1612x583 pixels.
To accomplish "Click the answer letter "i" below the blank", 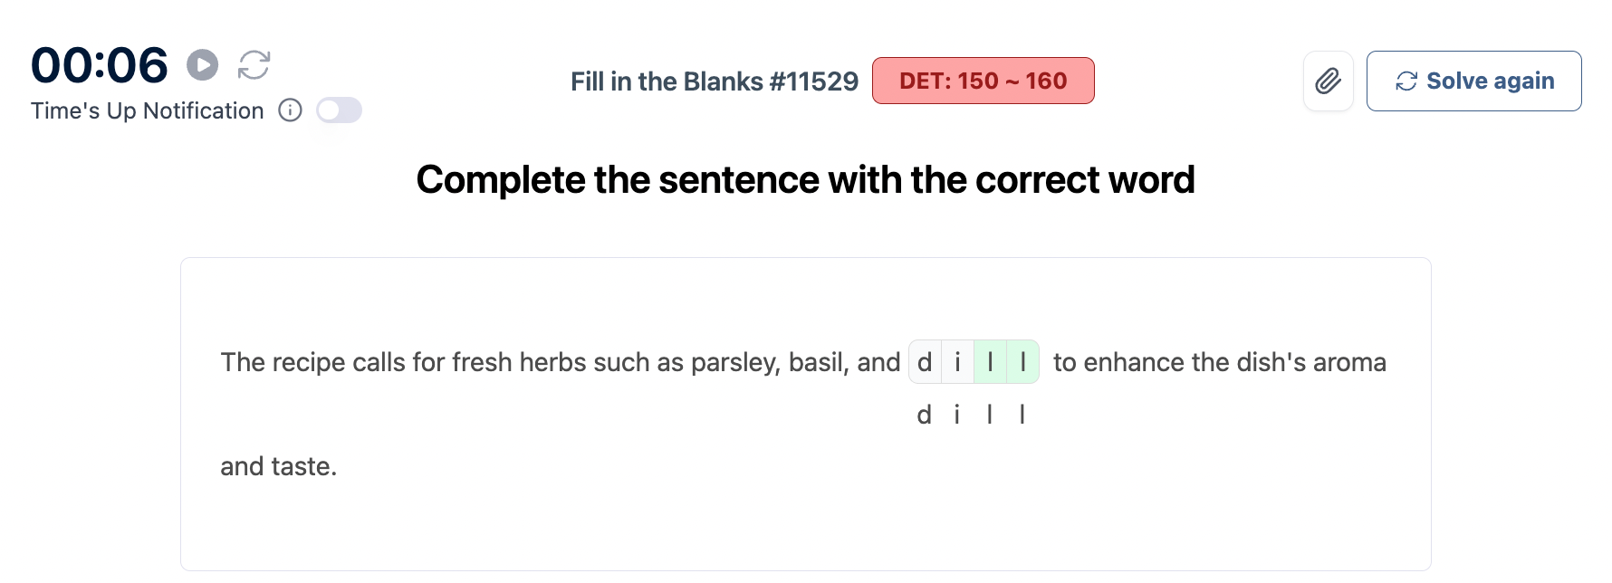I will [x=956, y=415].
